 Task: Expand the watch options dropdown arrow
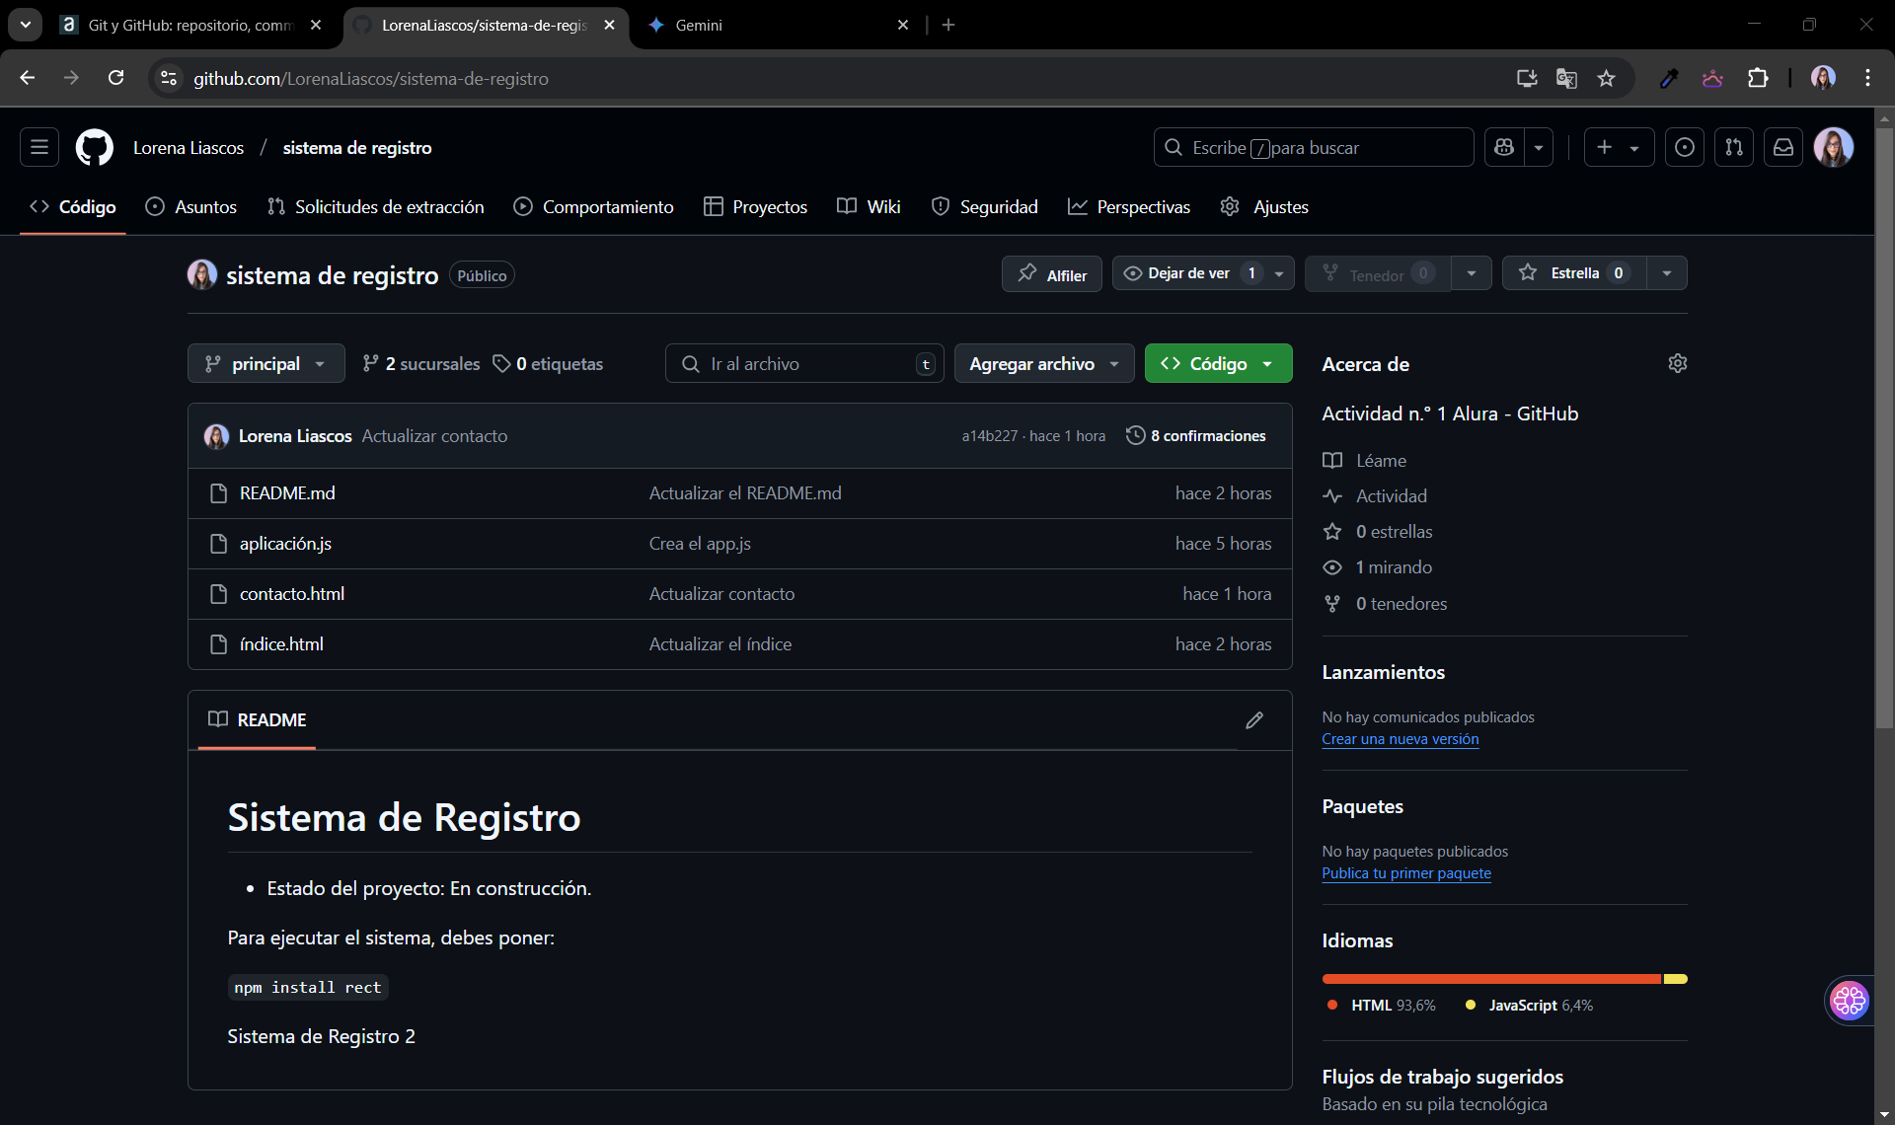tap(1279, 273)
